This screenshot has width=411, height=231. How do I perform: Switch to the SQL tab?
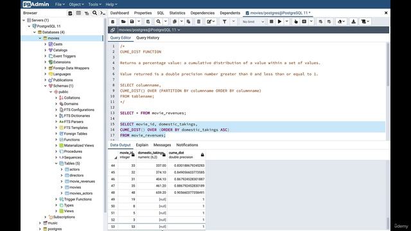[x=161, y=13]
